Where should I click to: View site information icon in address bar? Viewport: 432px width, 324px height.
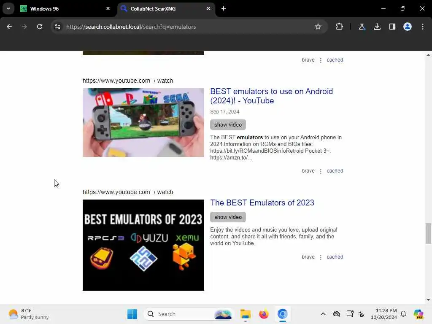click(57, 27)
